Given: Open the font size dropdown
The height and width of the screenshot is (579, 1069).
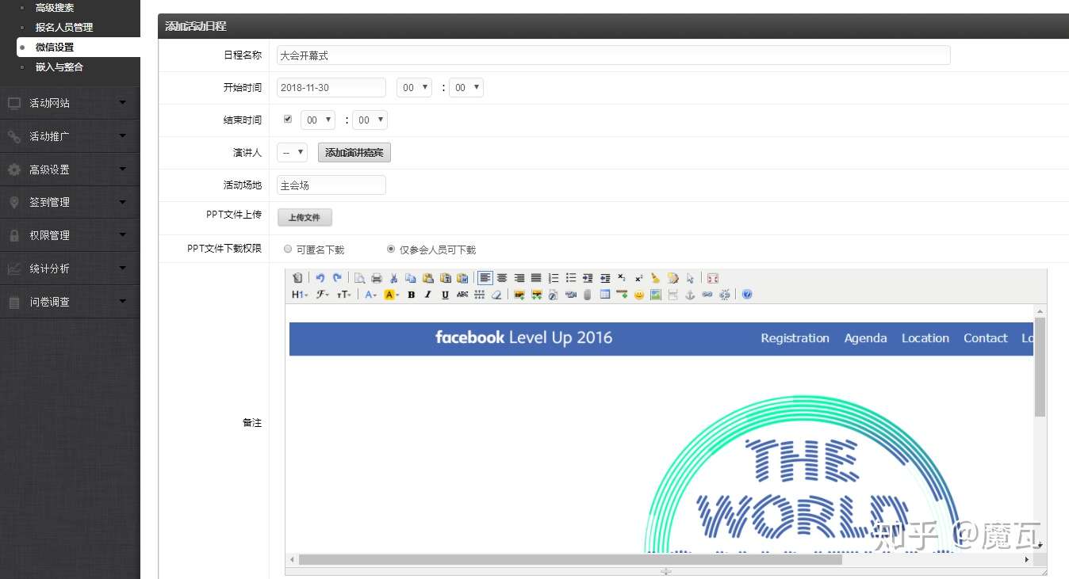Looking at the screenshot, I should (344, 295).
